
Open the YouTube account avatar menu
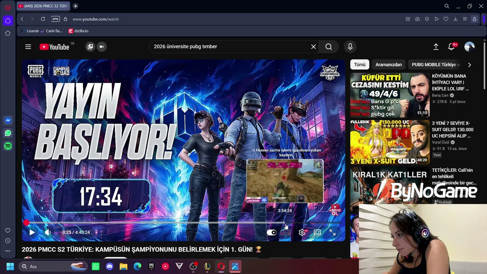[x=469, y=47]
